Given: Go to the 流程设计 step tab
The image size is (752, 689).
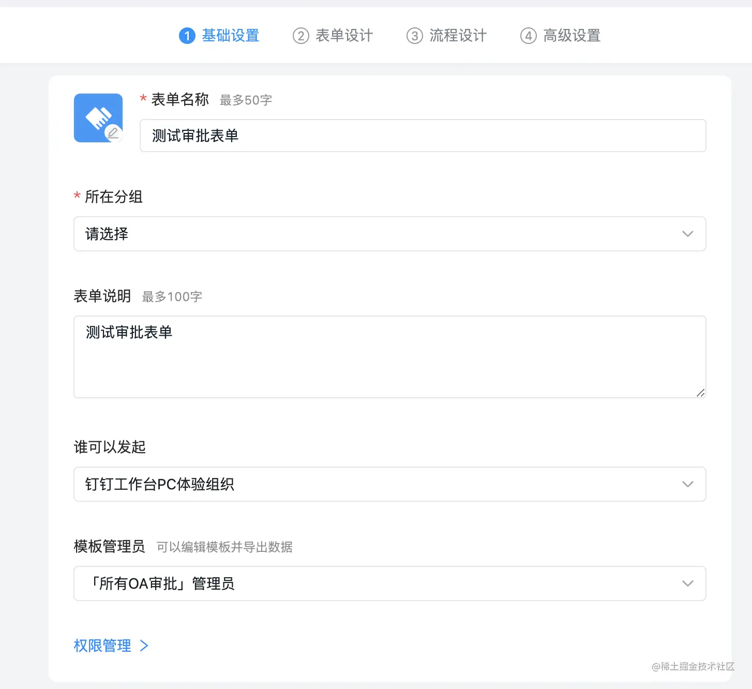Looking at the screenshot, I should click(x=447, y=36).
